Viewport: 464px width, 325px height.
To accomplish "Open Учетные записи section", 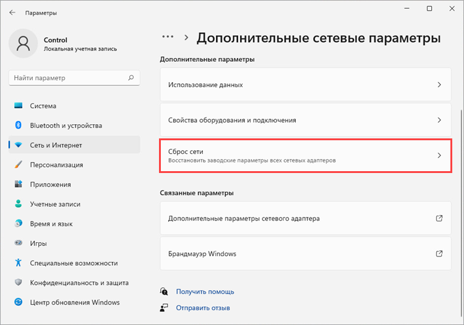I will coord(74,204).
